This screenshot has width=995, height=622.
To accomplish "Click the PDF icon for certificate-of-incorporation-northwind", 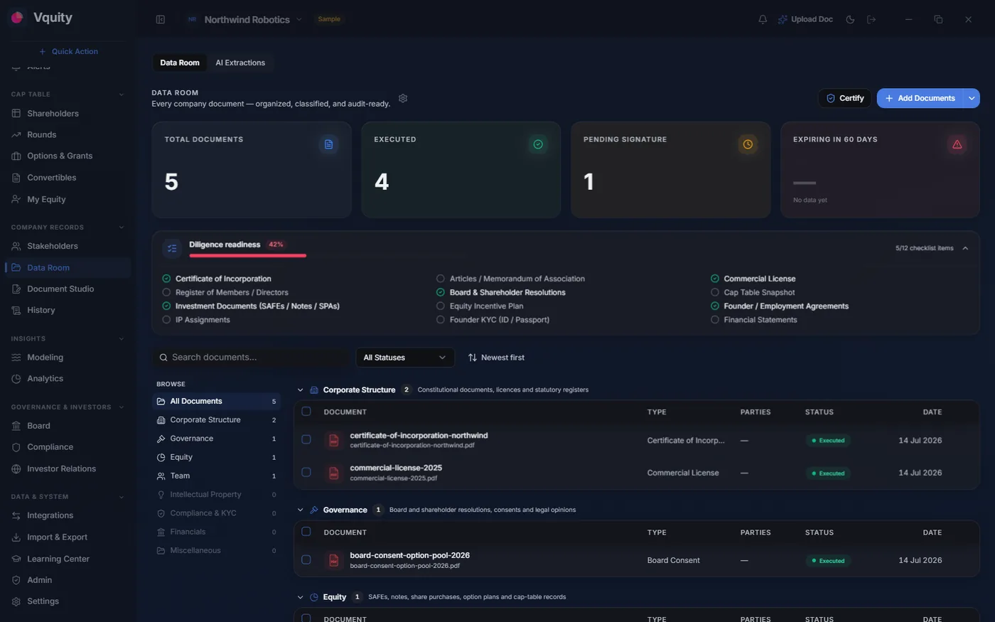I will [333, 440].
